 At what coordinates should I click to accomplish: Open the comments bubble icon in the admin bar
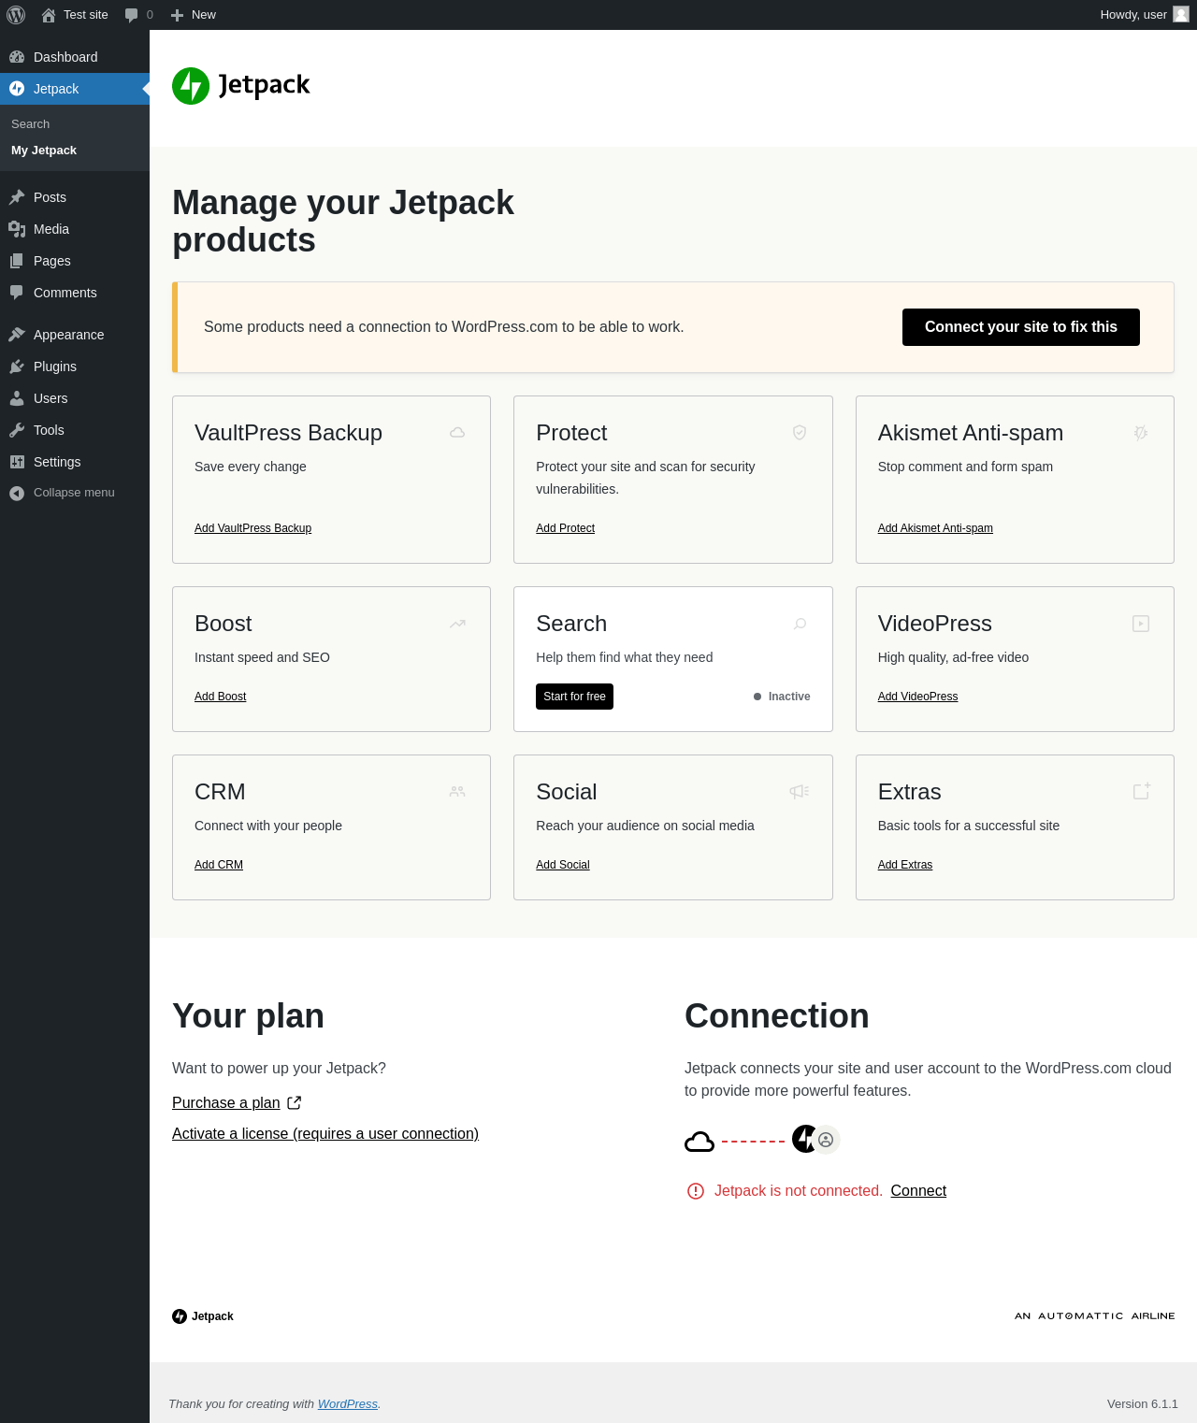132,15
